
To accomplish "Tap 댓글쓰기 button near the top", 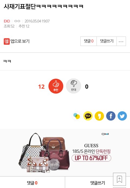I will [x=107, y=41].
